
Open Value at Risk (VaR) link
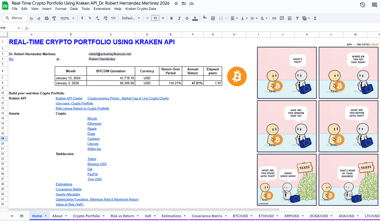point(69,204)
